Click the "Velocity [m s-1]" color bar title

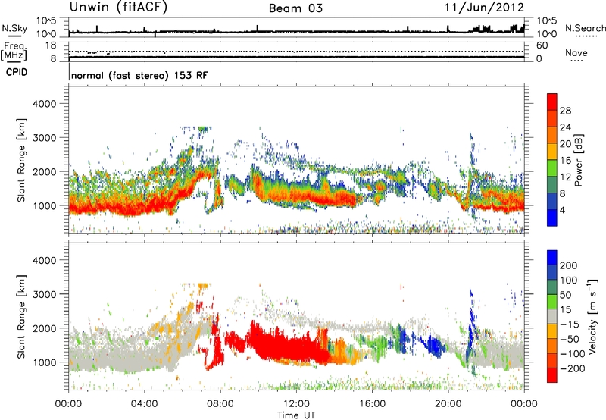point(592,316)
